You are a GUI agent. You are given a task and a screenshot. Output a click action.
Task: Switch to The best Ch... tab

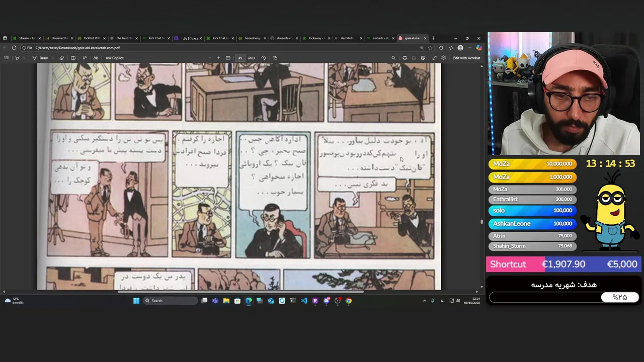click(124, 38)
